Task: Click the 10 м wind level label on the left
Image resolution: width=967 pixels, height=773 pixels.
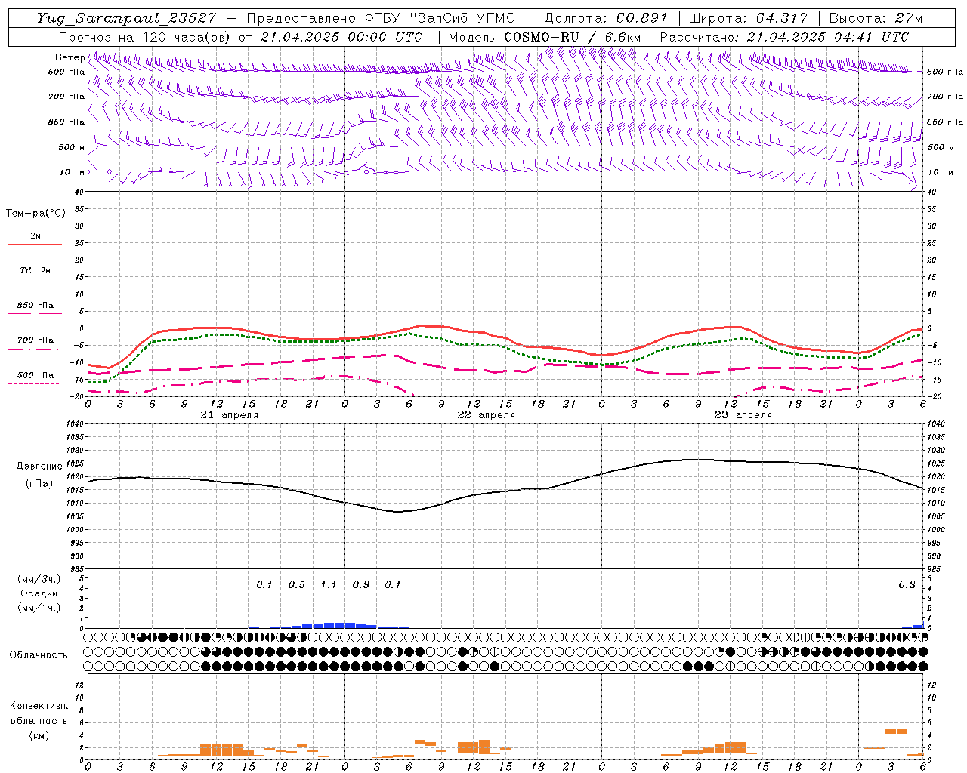Action: pyautogui.click(x=72, y=172)
